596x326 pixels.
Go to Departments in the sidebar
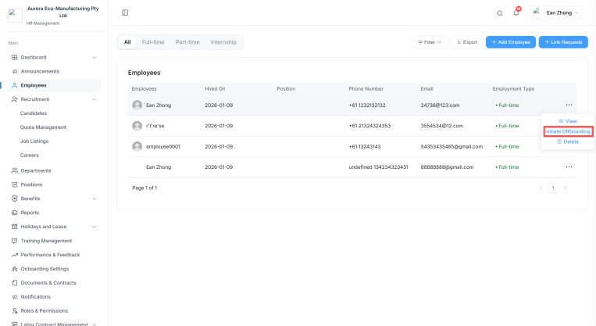pos(36,170)
